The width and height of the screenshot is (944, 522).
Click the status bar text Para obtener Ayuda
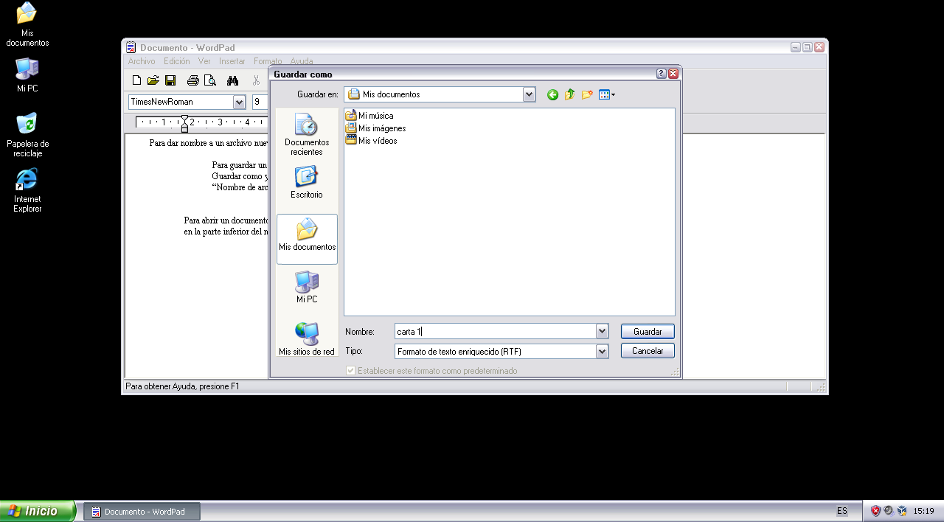[x=182, y=386]
